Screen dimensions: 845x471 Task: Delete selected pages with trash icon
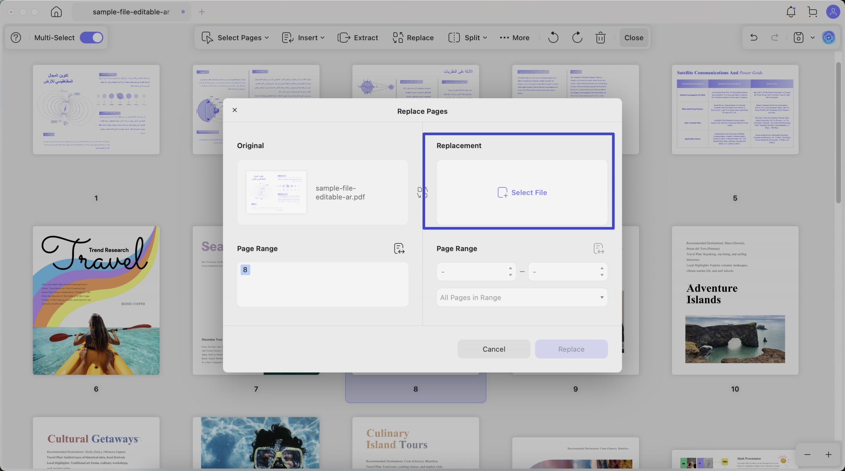pyautogui.click(x=600, y=38)
